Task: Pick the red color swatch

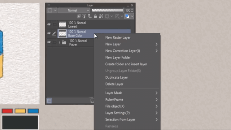Action: pyautogui.click(x=7, y=111)
